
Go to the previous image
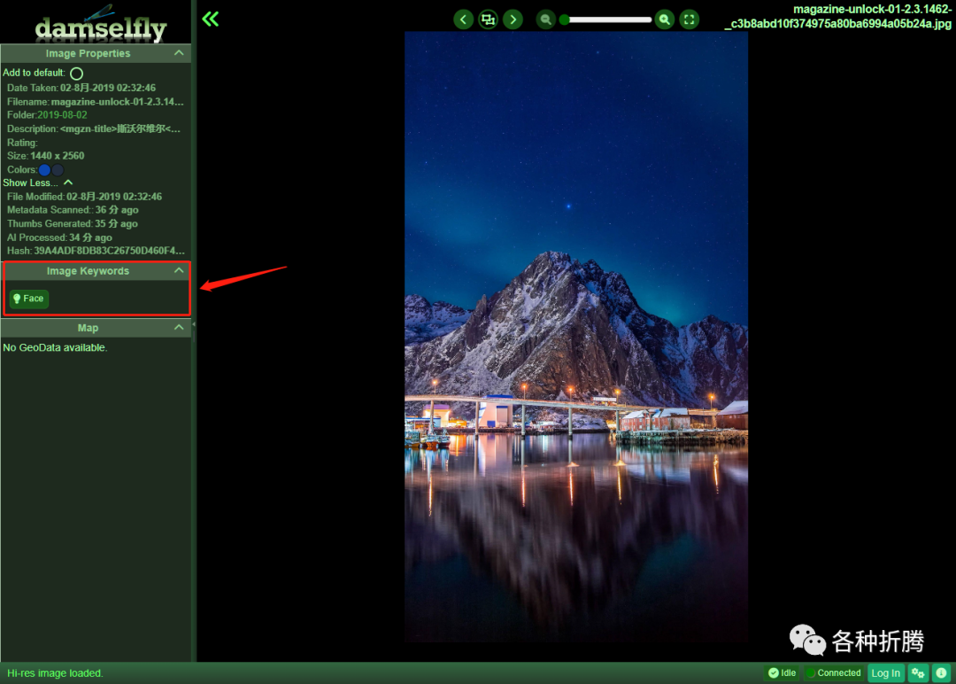pos(463,19)
